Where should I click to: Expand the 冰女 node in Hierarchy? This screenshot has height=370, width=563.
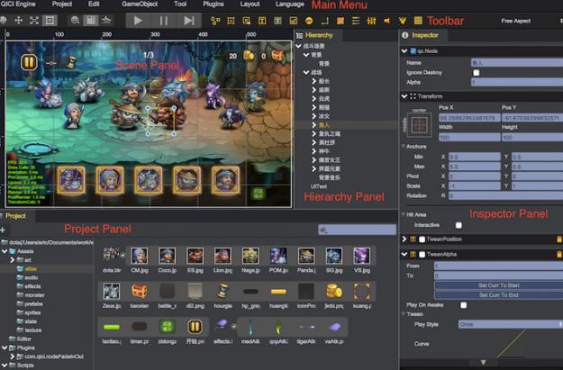314,116
